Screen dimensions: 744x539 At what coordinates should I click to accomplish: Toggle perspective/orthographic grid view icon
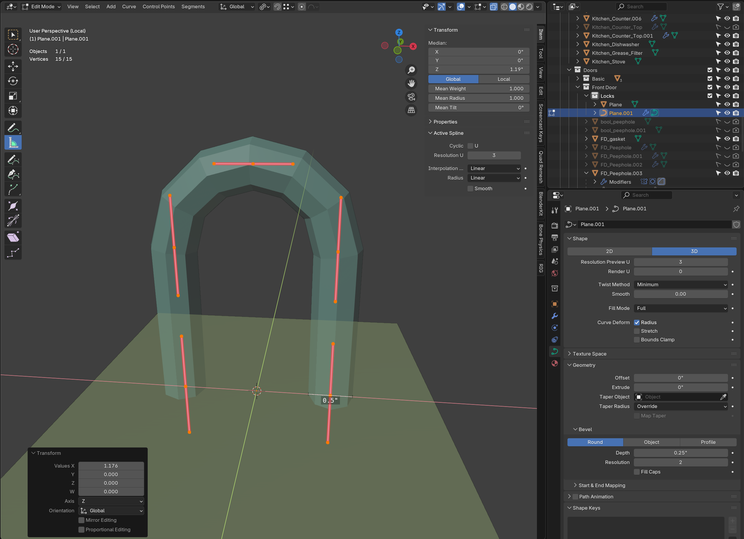[411, 110]
